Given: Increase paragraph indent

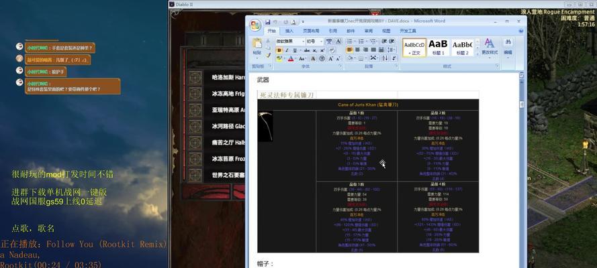Looking at the screenshot, I should click(392, 41).
